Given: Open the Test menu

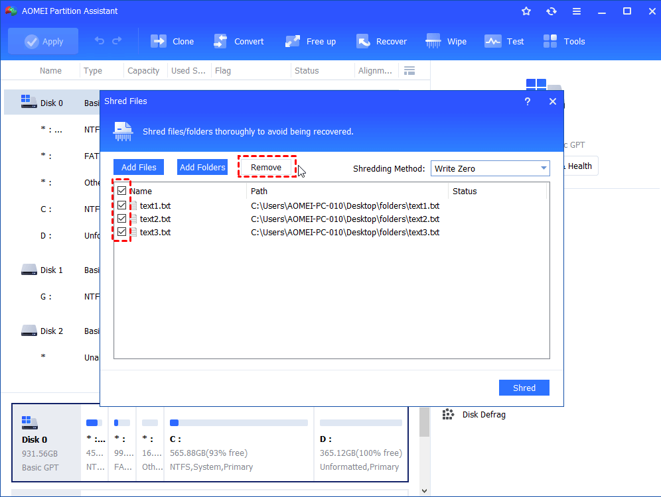Looking at the screenshot, I should pos(504,41).
